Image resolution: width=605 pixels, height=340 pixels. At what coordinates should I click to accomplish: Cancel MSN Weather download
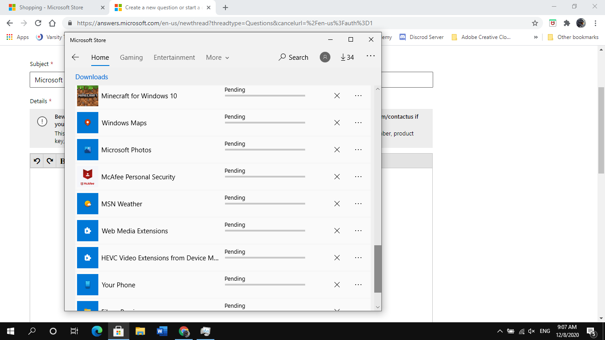337,204
